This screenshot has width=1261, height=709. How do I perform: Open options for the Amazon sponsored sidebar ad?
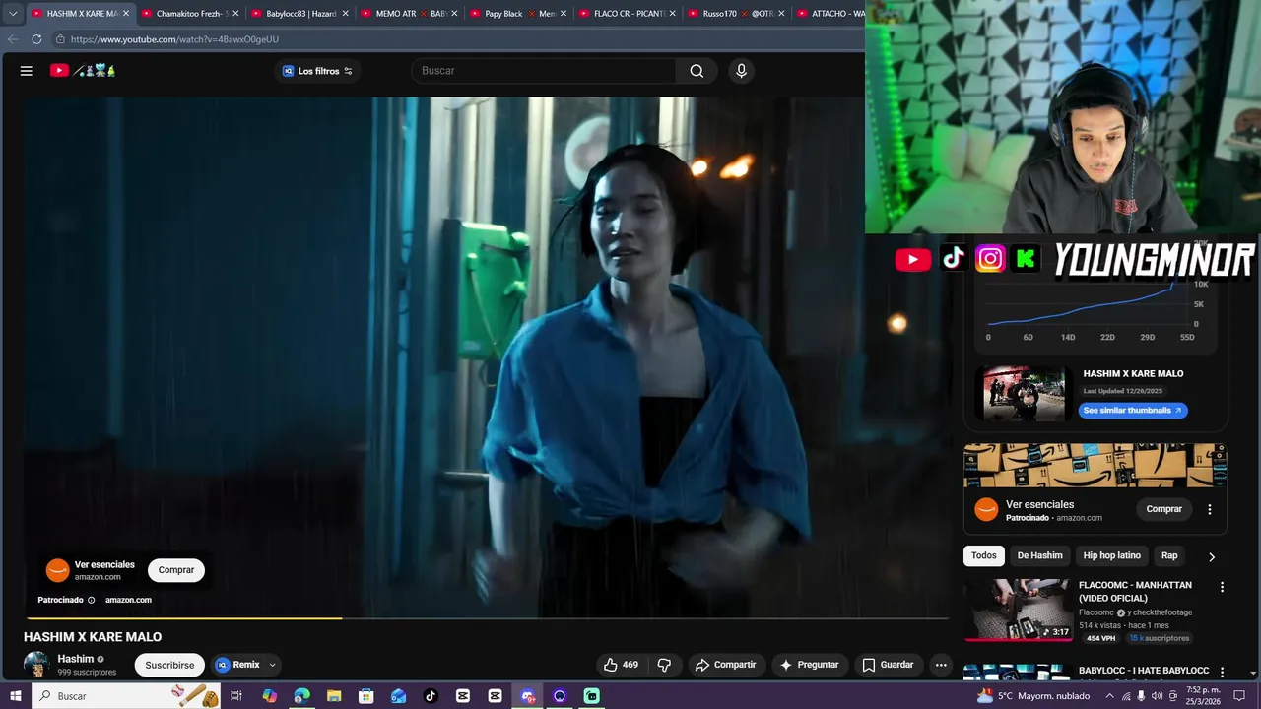[1210, 509]
